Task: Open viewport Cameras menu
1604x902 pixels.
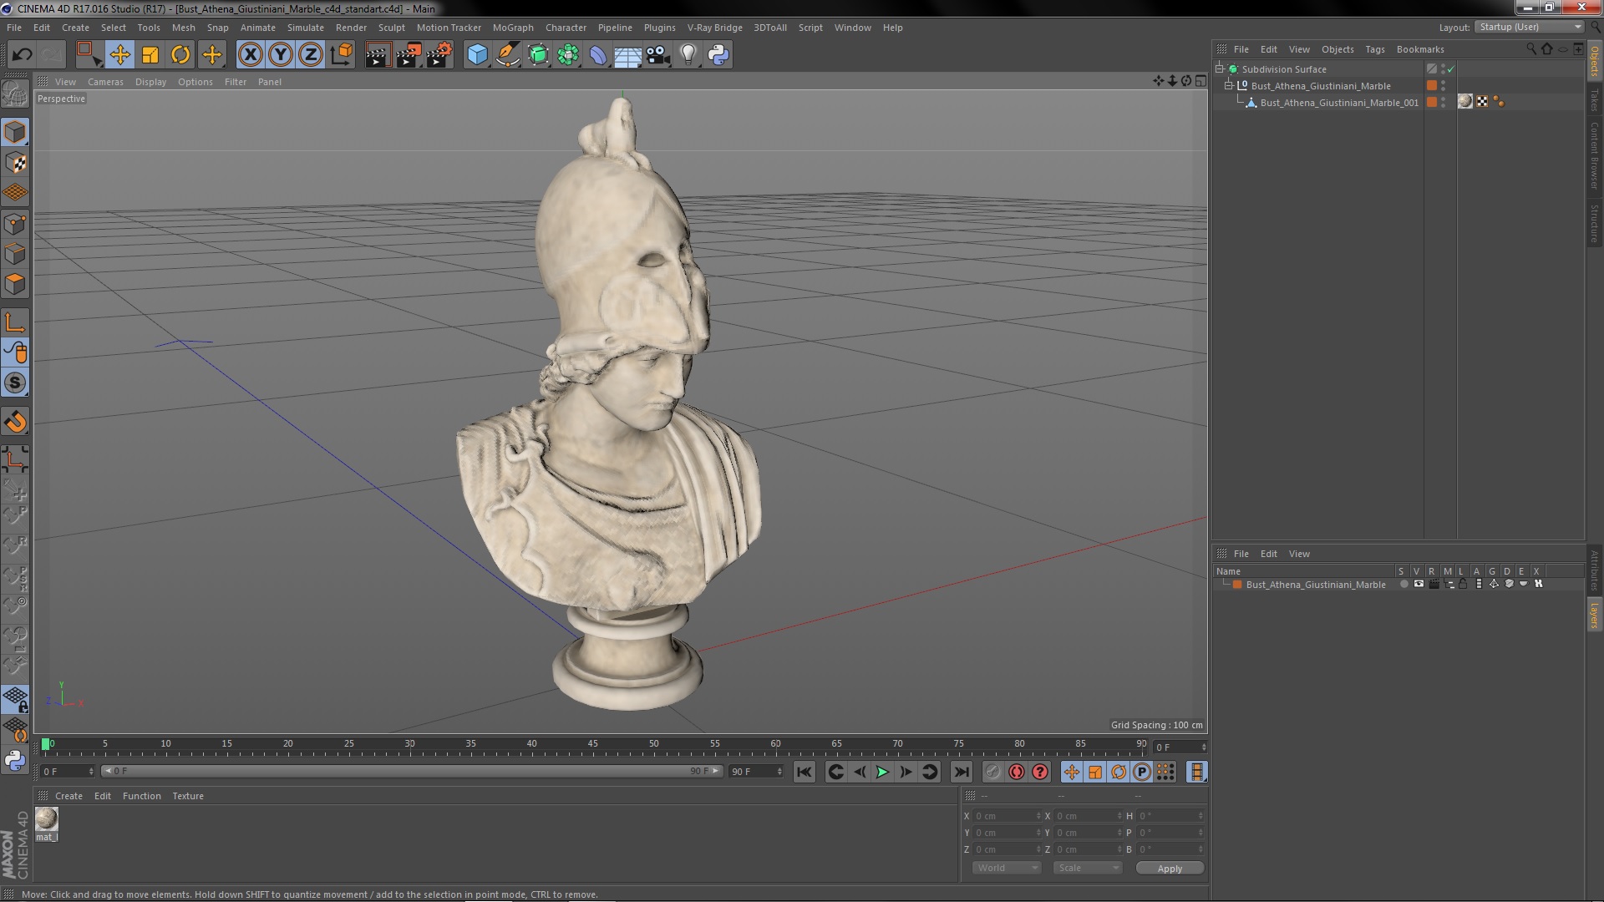Action: [105, 82]
